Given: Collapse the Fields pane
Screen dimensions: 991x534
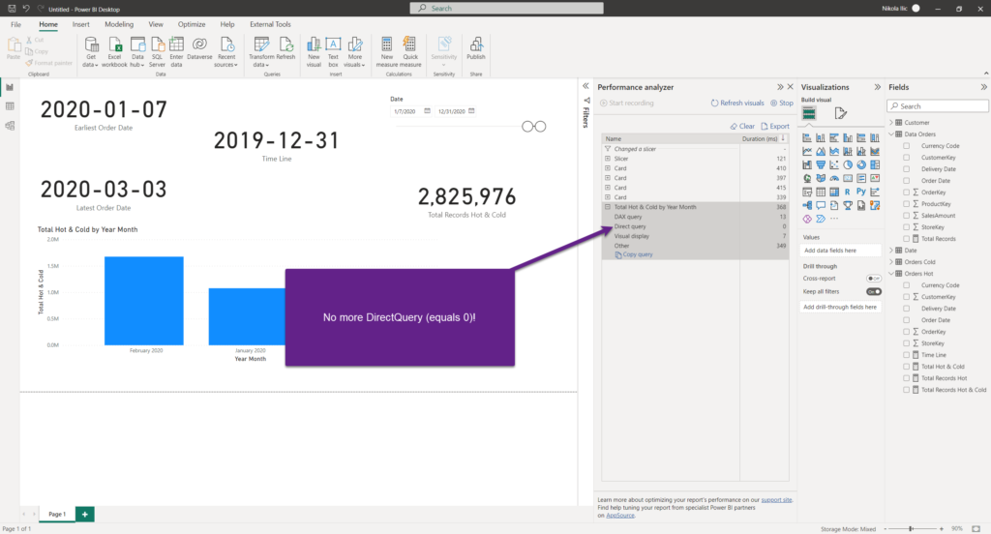Looking at the screenshot, I should (x=983, y=87).
